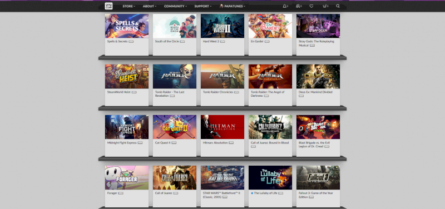Click Tomb Raider: The Angel of Darkness title

(268, 94)
